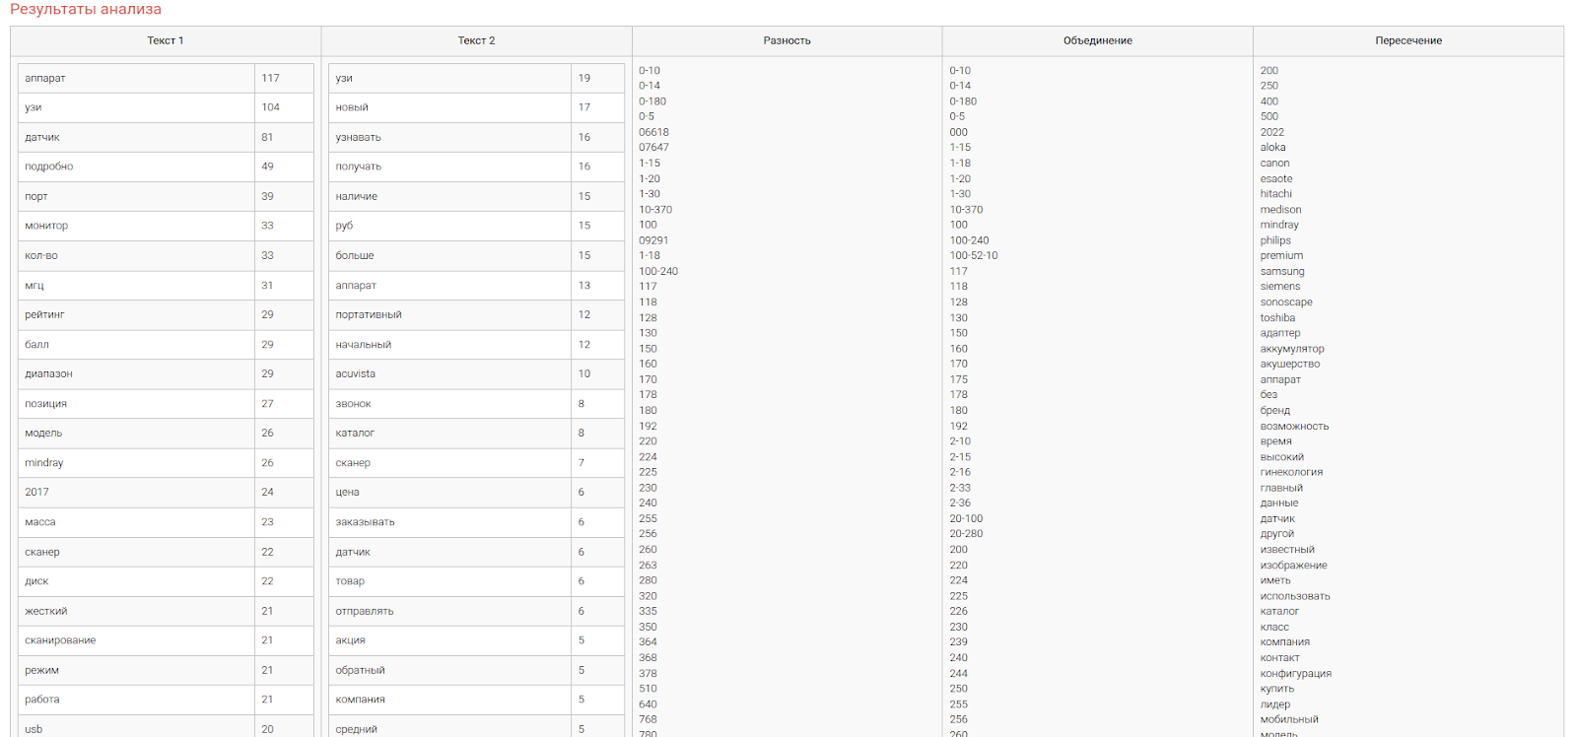Select the word "портативный" in Текст 2
Viewport: 1577px width, 737px height.
(x=369, y=314)
